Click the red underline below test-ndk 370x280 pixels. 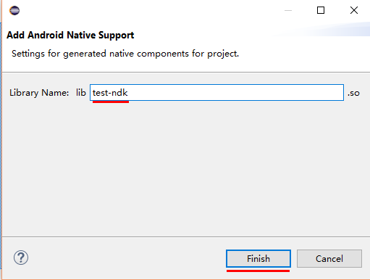(x=111, y=102)
